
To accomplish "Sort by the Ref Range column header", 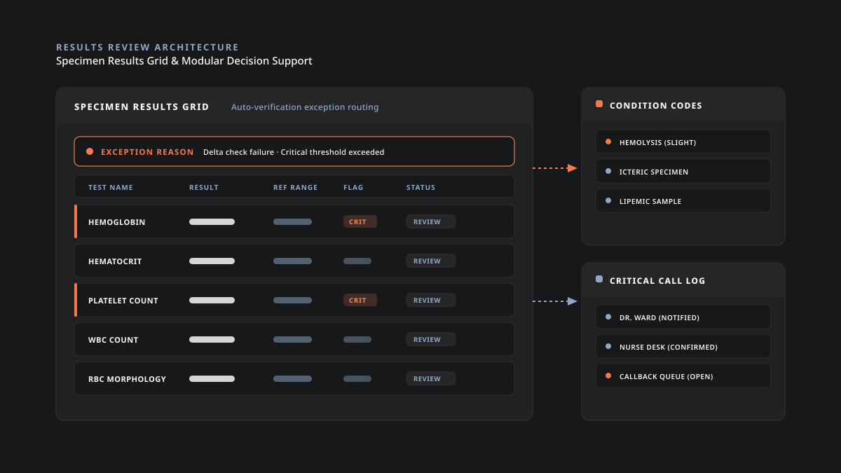I will click(x=296, y=187).
